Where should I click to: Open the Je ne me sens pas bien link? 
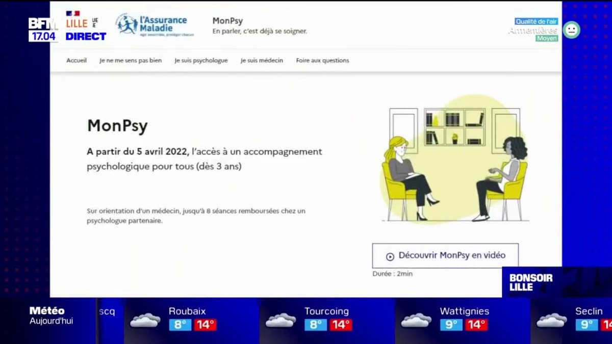[x=130, y=60]
